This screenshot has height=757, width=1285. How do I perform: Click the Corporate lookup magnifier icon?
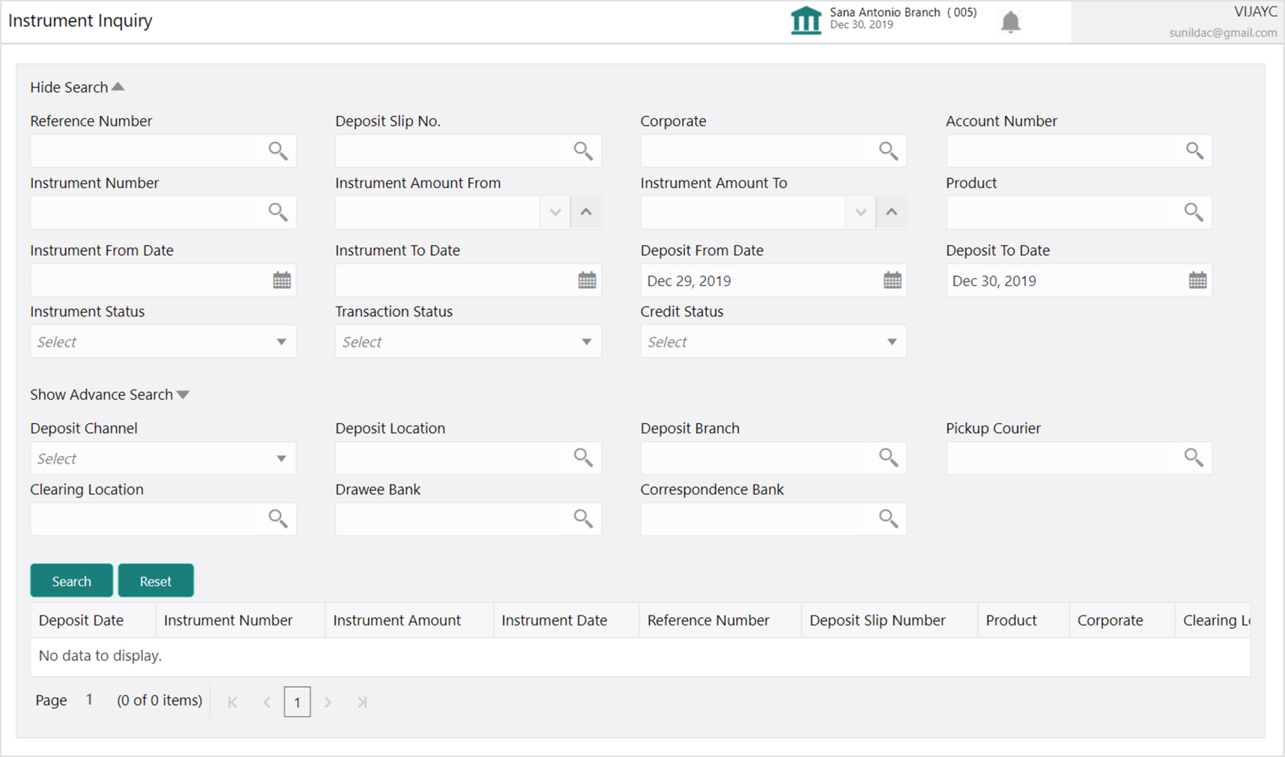pos(888,150)
